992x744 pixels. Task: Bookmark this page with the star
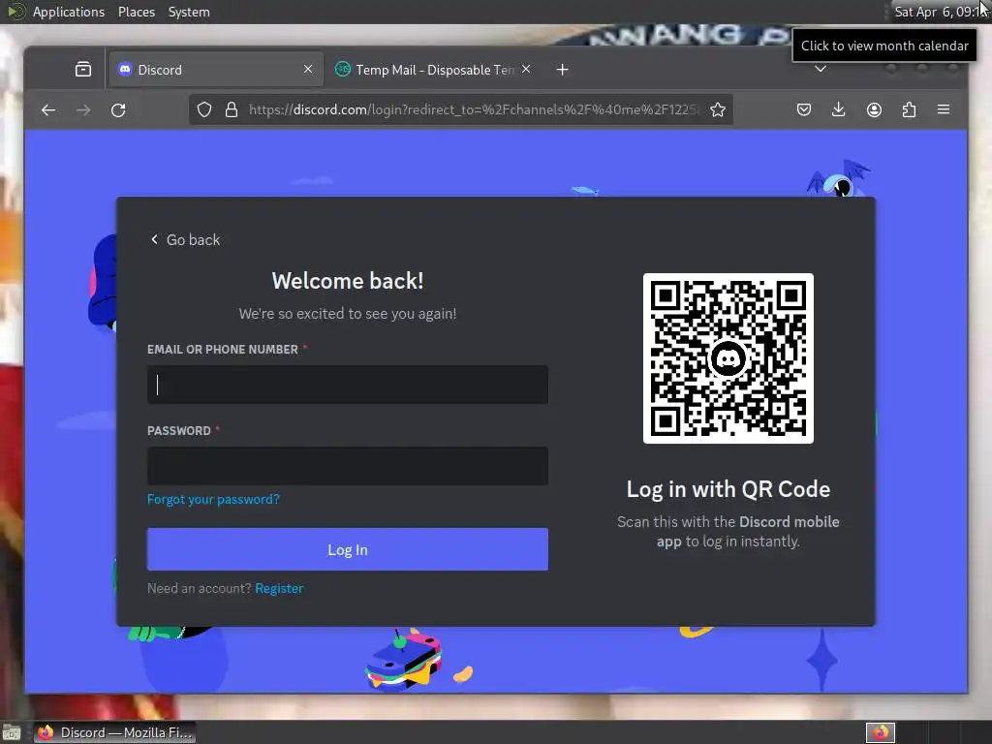coord(718,110)
